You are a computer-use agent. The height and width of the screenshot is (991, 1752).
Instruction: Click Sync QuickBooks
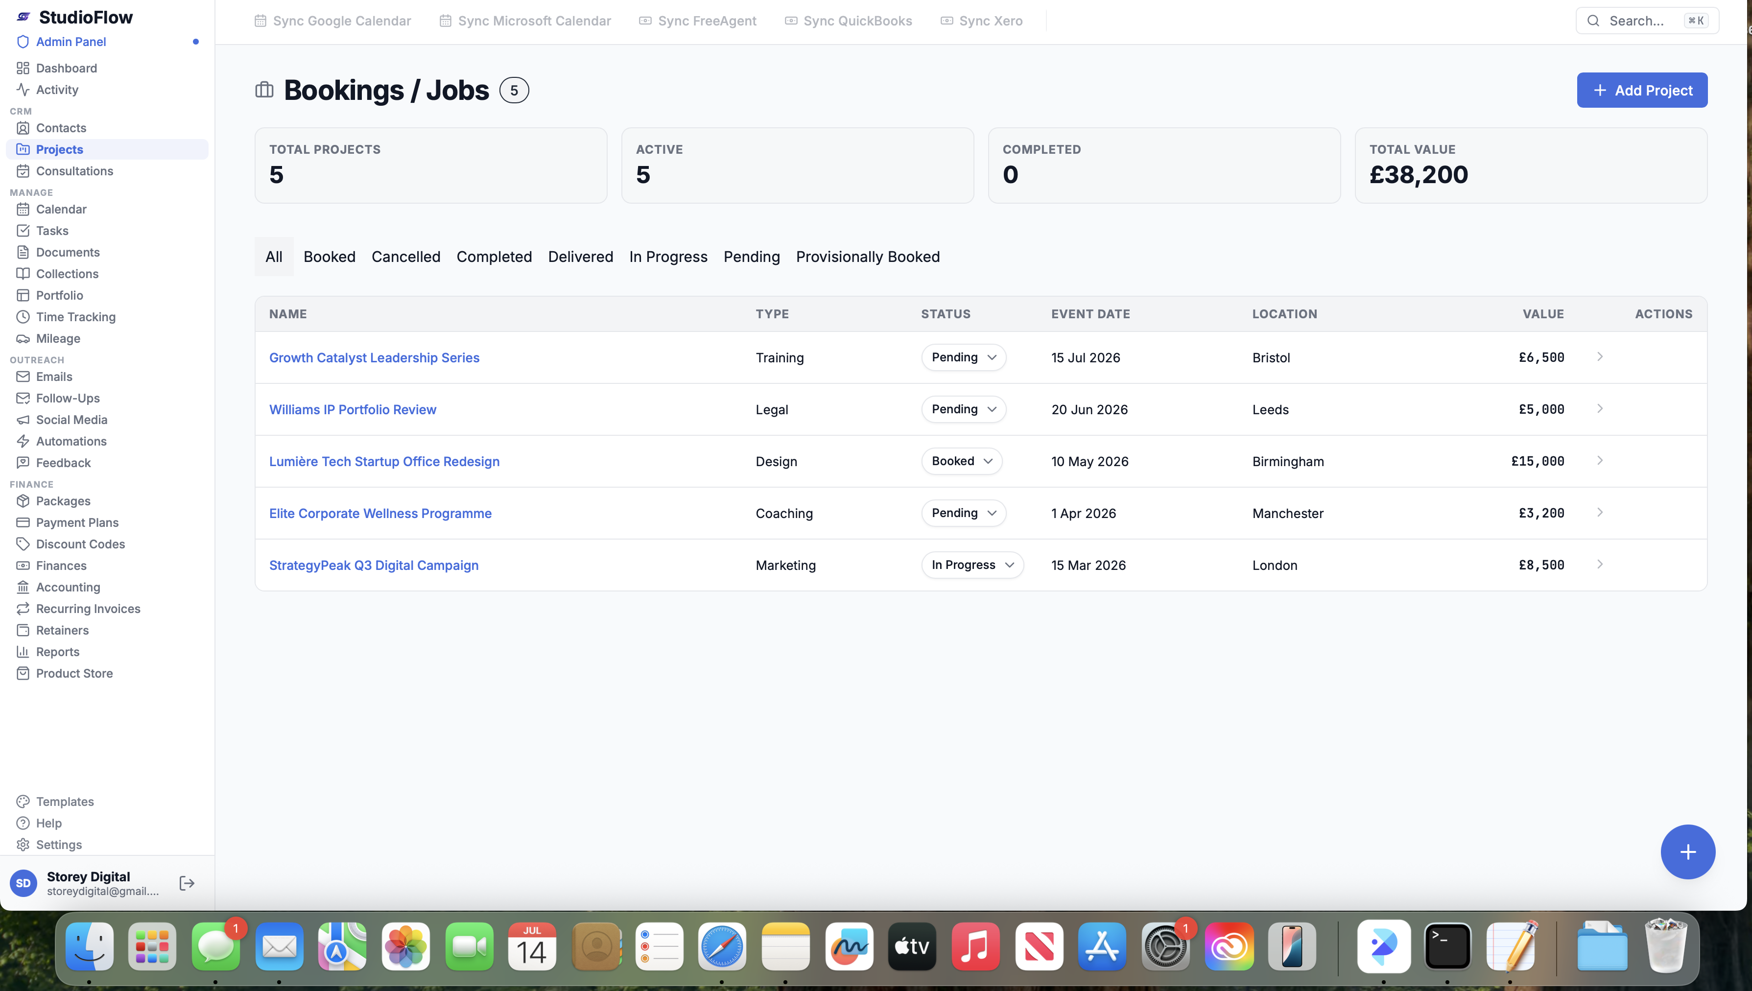click(x=848, y=21)
